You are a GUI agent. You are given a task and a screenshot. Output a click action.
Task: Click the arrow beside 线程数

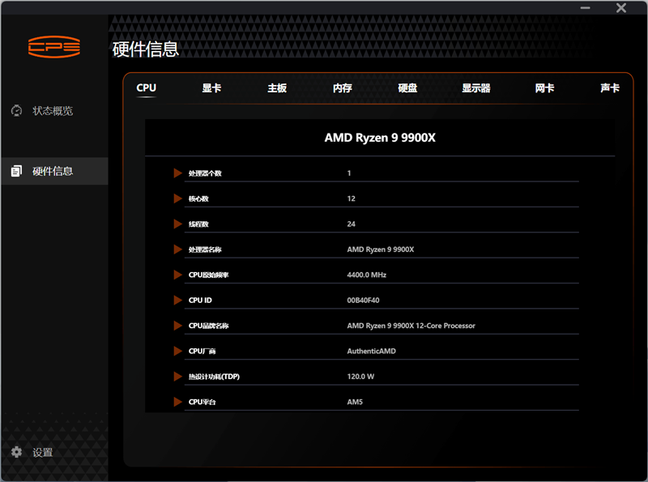click(177, 224)
